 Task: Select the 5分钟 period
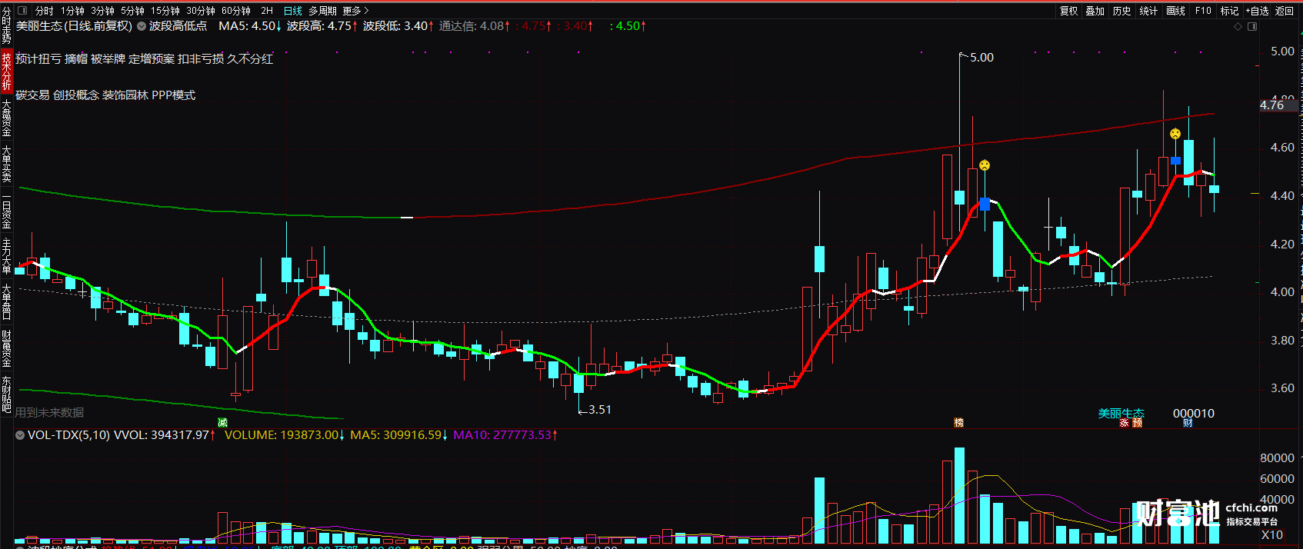(x=132, y=11)
